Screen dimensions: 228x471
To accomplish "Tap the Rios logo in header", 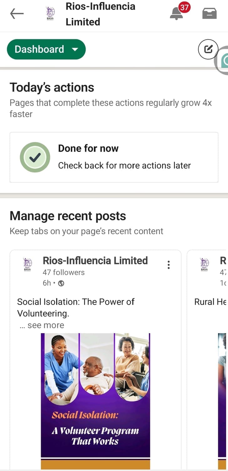I will point(50,14).
